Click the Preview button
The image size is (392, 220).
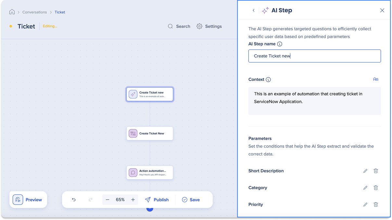click(28, 200)
